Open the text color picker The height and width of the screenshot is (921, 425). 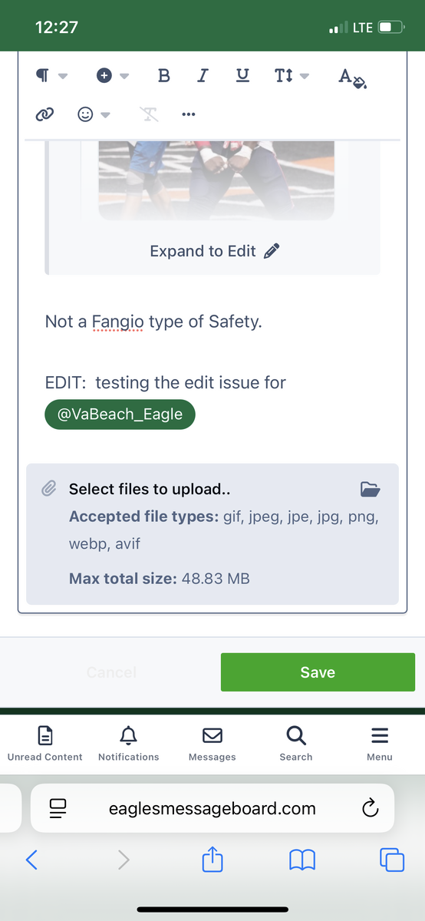click(x=353, y=77)
